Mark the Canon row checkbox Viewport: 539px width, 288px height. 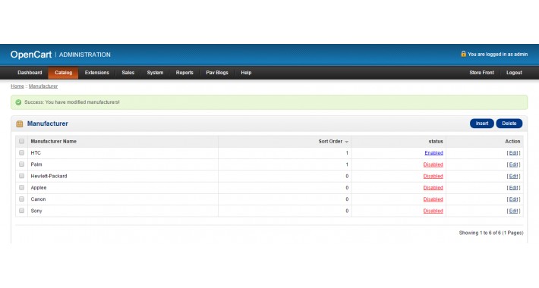point(22,199)
